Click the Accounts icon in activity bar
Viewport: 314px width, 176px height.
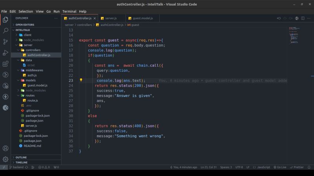click(5, 149)
